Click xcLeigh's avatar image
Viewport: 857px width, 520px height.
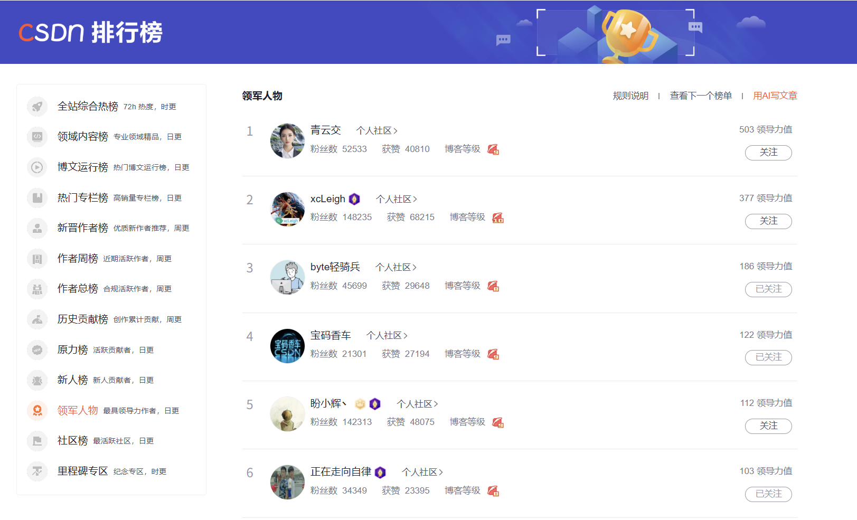[x=287, y=210]
